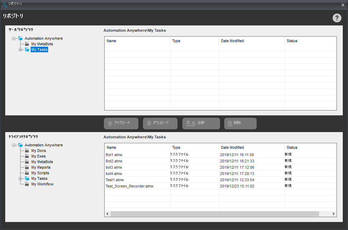Click My Workflow folder icon

click(x=27, y=184)
